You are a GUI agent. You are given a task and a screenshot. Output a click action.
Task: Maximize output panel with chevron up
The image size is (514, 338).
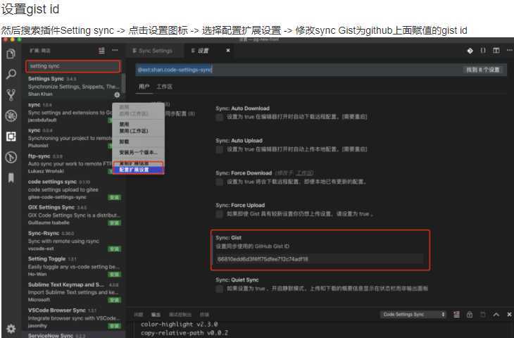496,315
